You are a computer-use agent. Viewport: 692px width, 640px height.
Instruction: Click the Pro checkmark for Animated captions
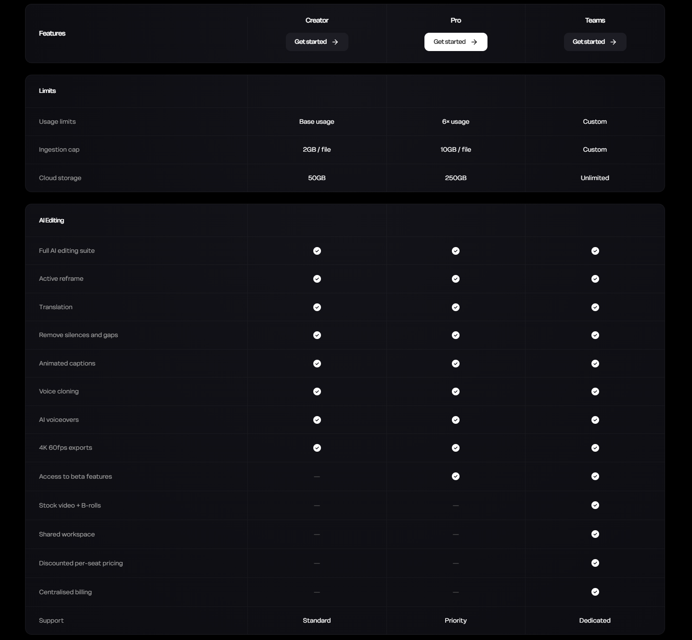pyautogui.click(x=456, y=364)
